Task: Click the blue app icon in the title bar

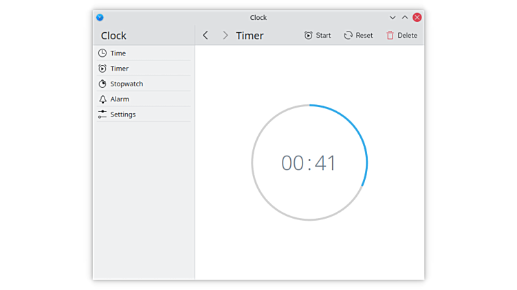Action: (100, 17)
